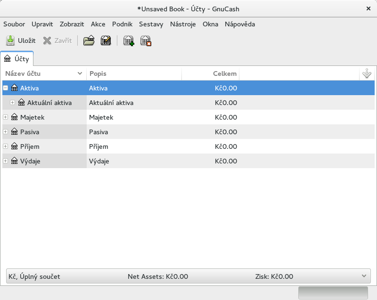The width and height of the screenshot is (377, 300).
Task: Click the bank icon beside Pasiva account
Action: (14, 132)
